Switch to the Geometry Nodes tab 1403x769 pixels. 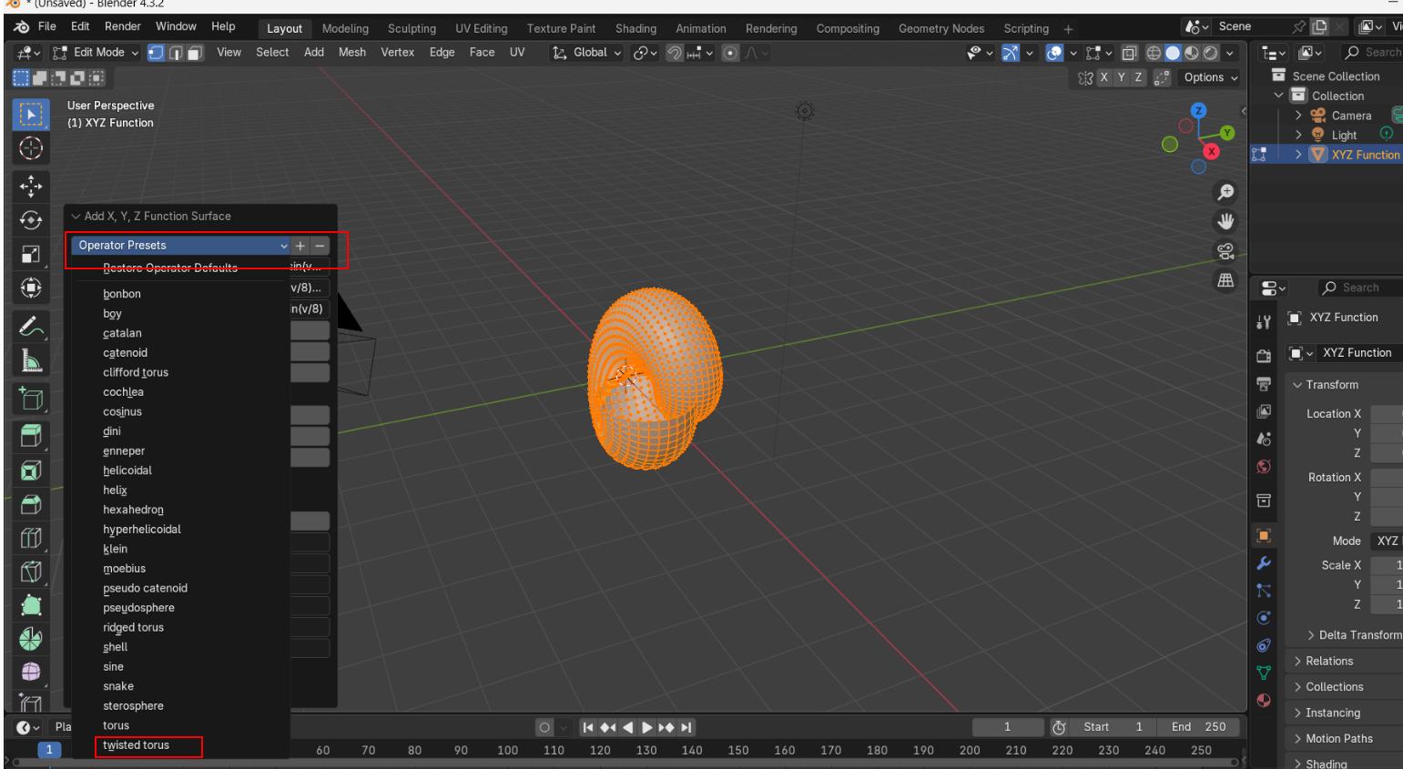pos(940,28)
